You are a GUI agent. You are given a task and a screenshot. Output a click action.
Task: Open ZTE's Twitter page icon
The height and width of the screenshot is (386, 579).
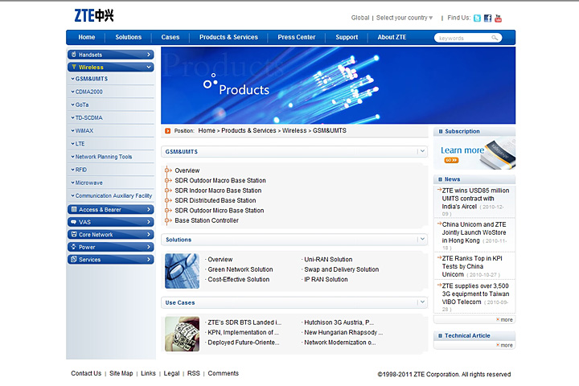pyautogui.click(x=478, y=18)
